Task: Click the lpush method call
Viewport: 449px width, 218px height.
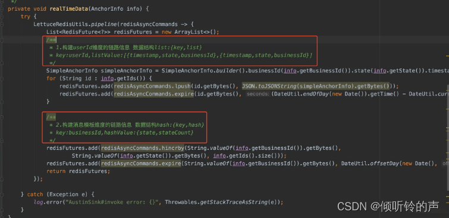Action: (x=183, y=86)
